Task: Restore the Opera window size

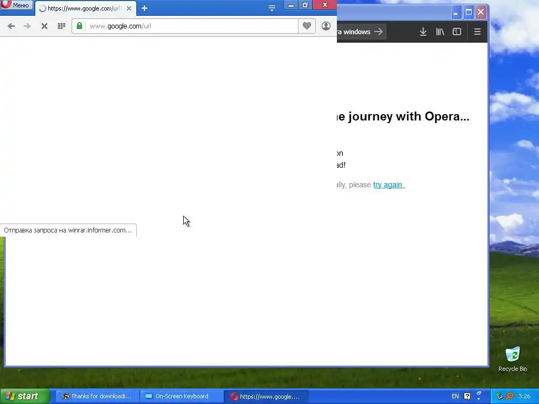Action: pos(305,5)
